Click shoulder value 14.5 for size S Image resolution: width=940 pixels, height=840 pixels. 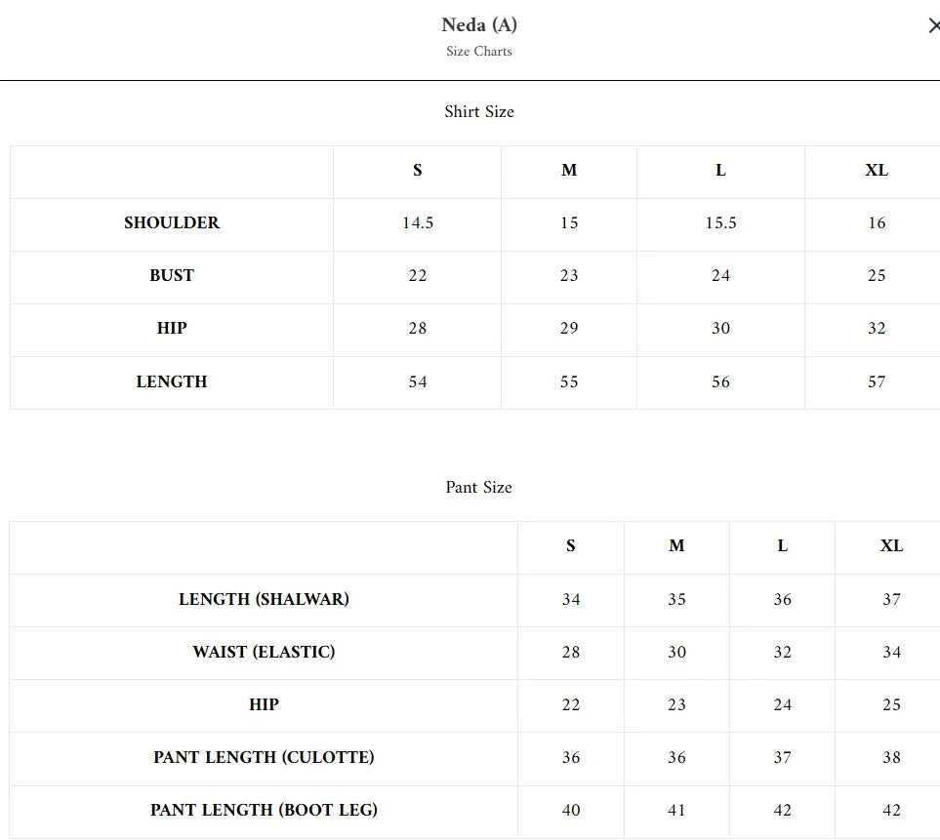pyautogui.click(x=417, y=222)
